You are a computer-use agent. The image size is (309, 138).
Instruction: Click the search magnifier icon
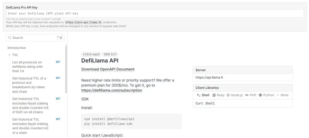(x=10, y=38)
